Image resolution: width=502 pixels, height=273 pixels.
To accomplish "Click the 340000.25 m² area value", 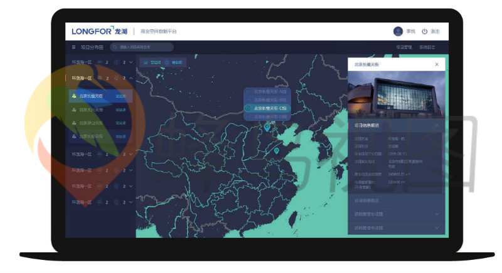I will [399, 174].
